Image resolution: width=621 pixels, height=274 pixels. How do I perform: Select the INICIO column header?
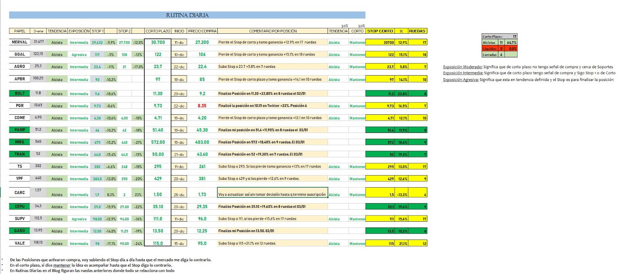[179, 31]
